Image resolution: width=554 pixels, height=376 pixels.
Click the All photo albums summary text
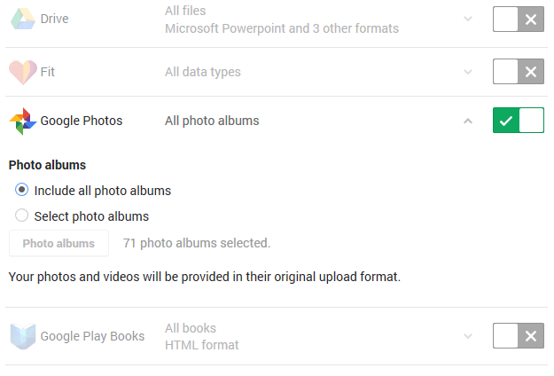[212, 121]
